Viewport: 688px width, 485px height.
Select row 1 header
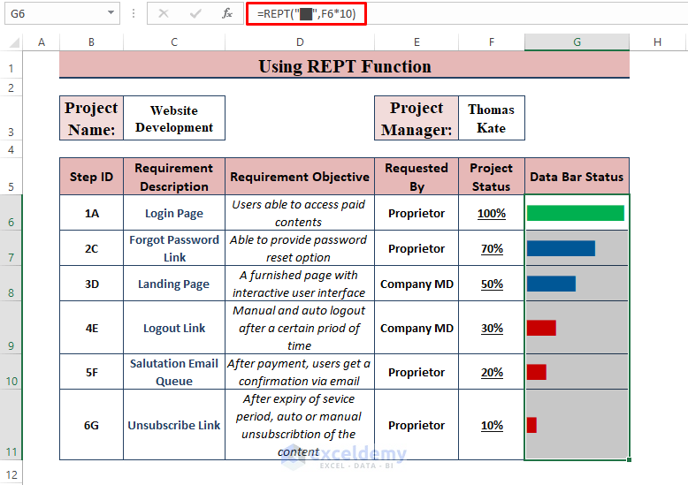pyautogui.click(x=11, y=64)
